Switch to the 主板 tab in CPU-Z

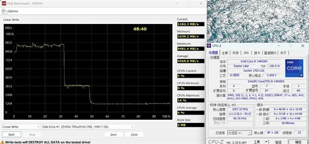[x=225, y=53]
